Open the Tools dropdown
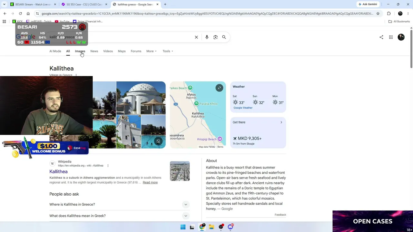Image resolution: width=413 pixels, height=232 pixels. coord(168,51)
